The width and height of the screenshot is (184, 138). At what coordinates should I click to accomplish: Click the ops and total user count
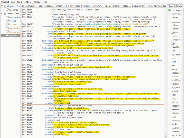pos(176,6)
